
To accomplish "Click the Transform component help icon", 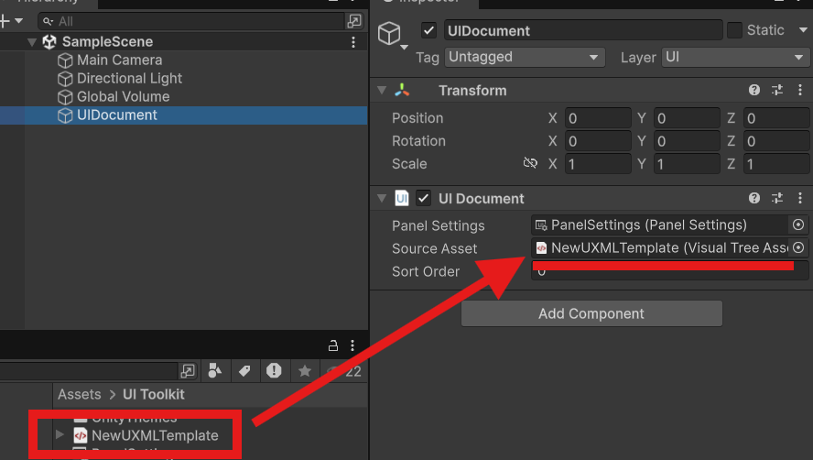I will 754,90.
